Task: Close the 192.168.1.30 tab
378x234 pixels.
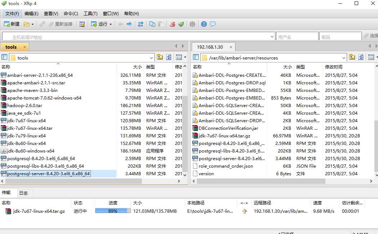Action: 231,47
